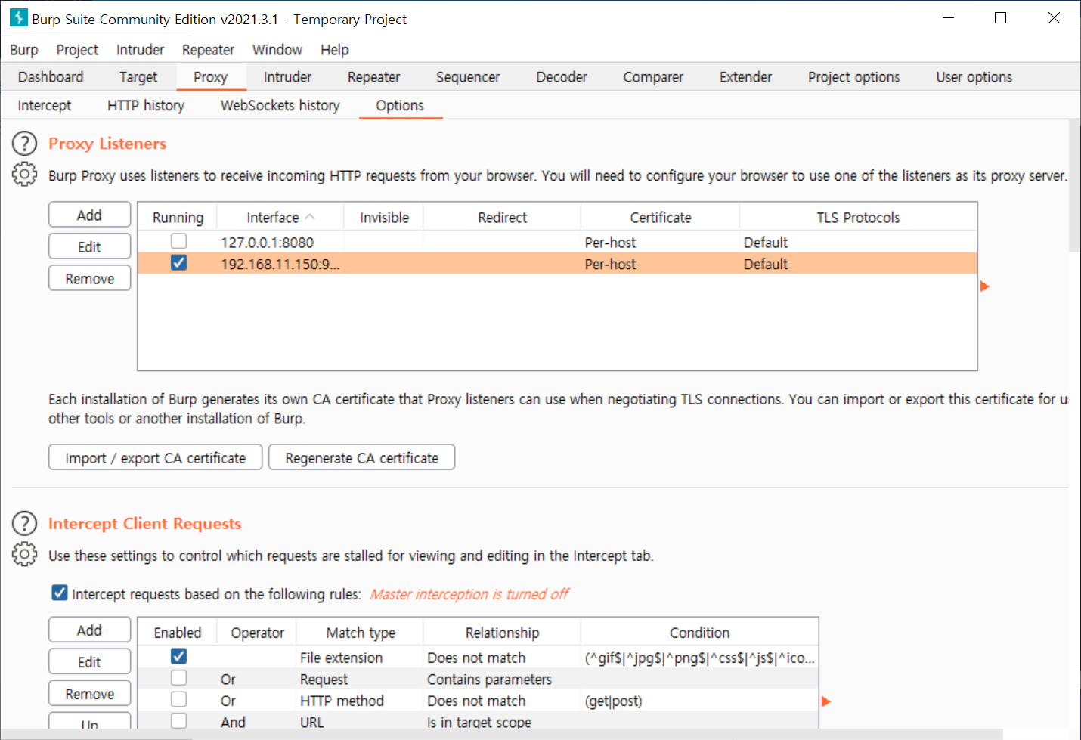Open the Burp menu
This screenshot has height=740, width=1081.
click(24, 50)
